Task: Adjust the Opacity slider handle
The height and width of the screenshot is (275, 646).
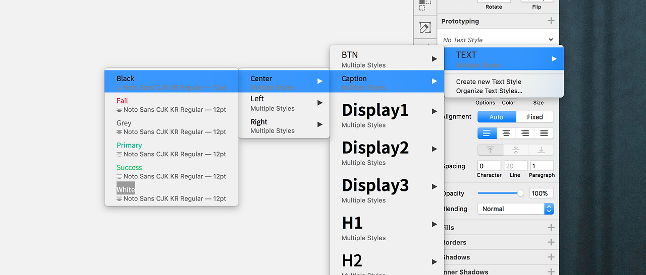Action: pyautogui.click(x=520, y=193)
